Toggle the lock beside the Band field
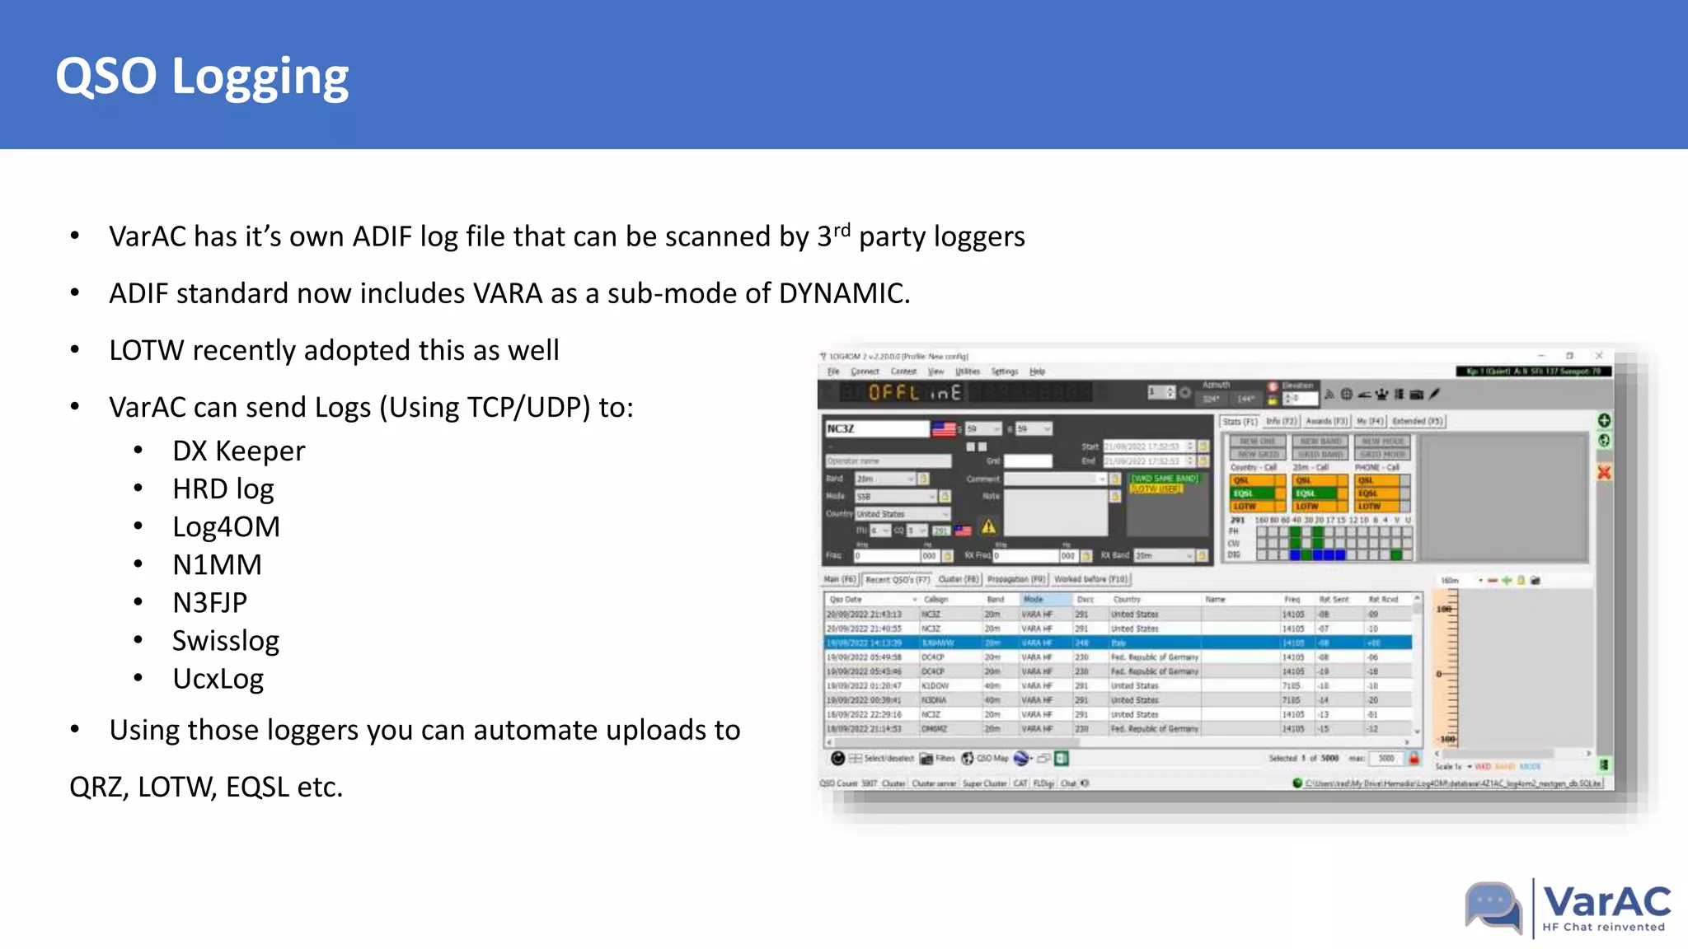1688x949 pixels. tap(924, 479)
